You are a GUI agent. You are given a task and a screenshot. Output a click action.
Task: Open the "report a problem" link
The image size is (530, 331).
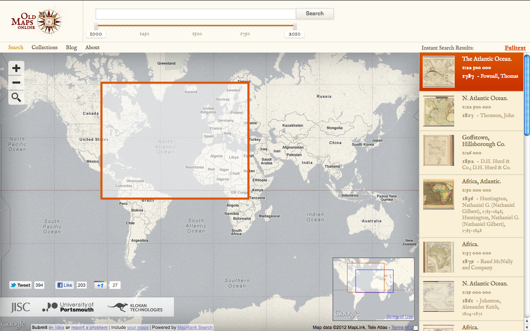tap(89, 328)
